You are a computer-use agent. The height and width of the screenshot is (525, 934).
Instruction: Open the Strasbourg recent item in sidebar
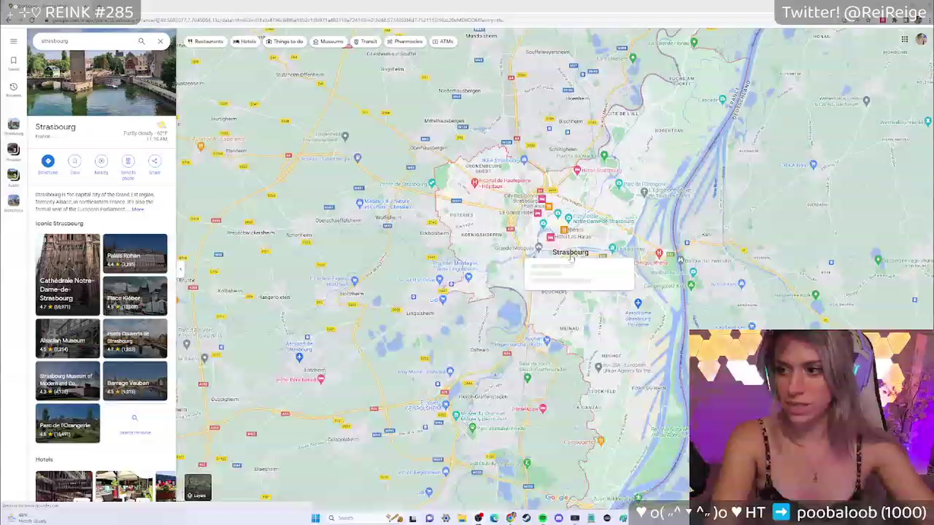coord(14,126)
